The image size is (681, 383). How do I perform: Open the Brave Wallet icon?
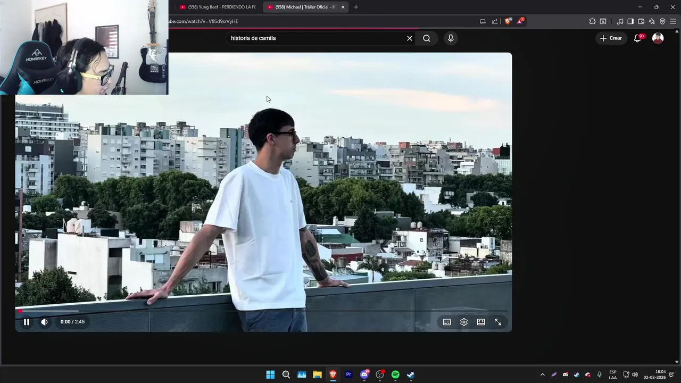641,21
